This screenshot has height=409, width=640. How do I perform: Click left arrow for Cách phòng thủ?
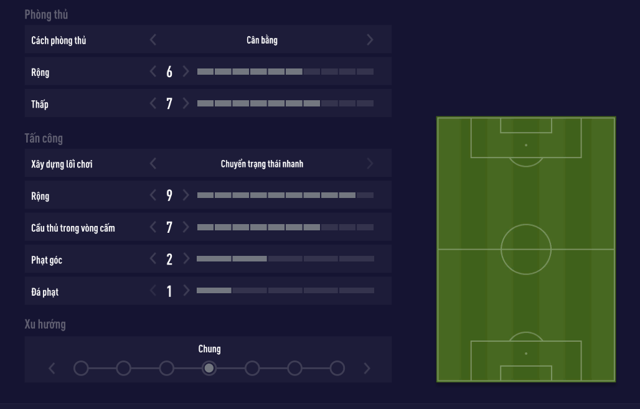(153, 40)
